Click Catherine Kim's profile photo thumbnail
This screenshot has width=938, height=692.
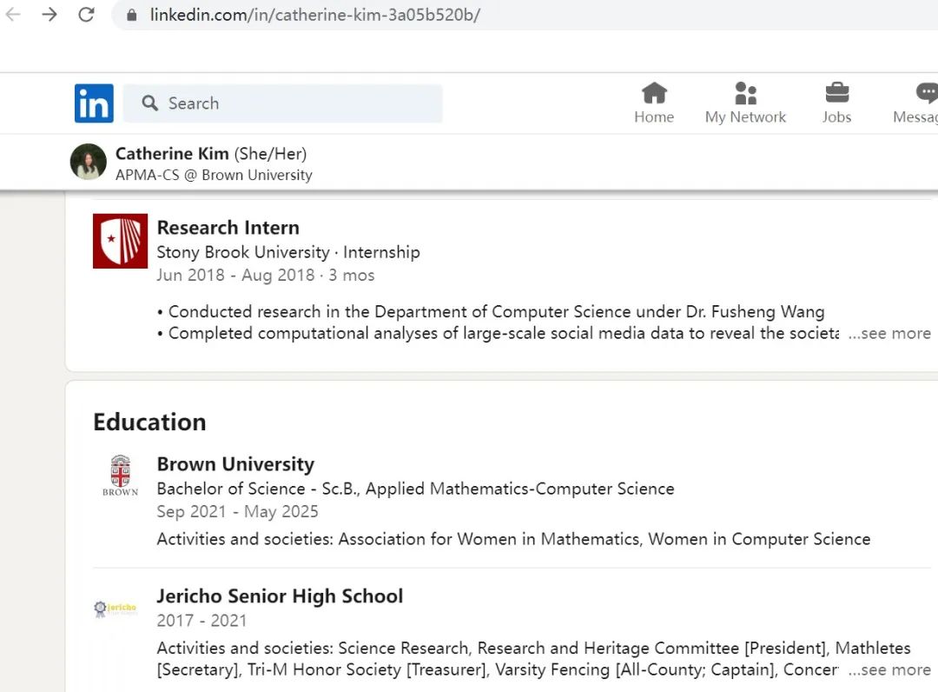[x=88, y=163]
